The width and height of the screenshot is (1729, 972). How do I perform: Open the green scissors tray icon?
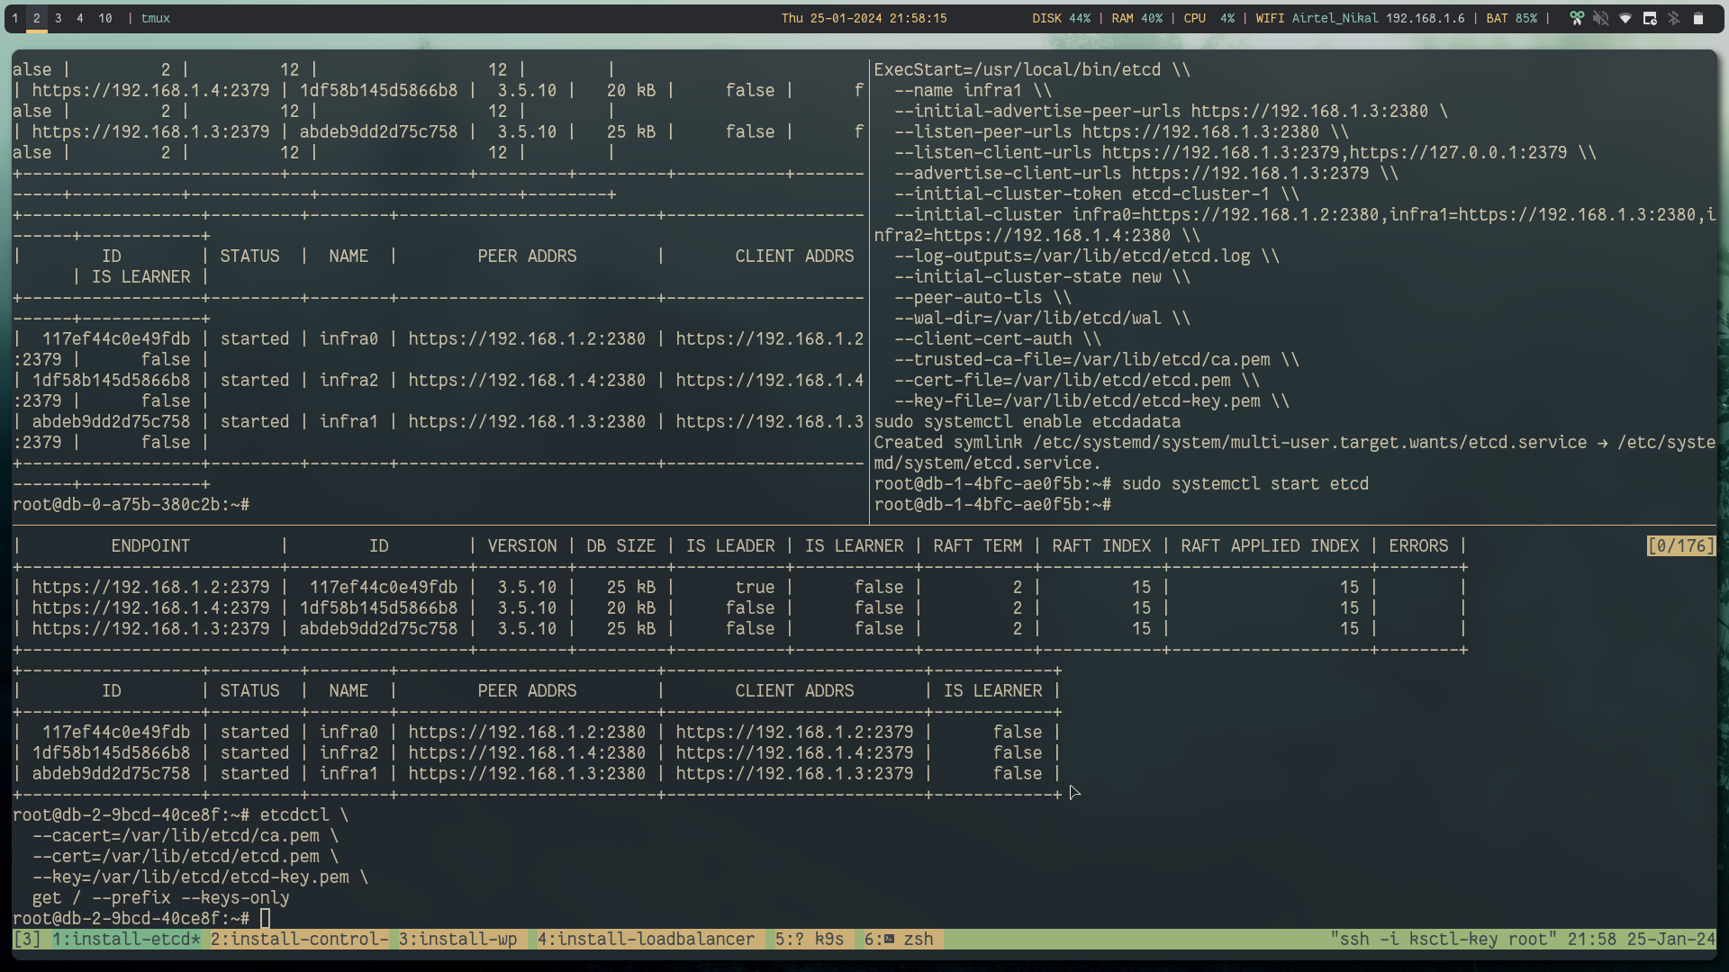click(x=1576, y=18)
